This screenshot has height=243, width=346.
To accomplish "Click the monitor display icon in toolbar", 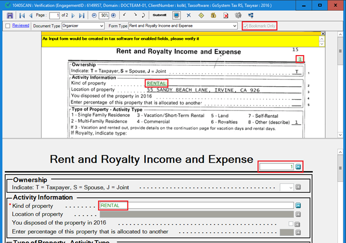I will point(176,16).
